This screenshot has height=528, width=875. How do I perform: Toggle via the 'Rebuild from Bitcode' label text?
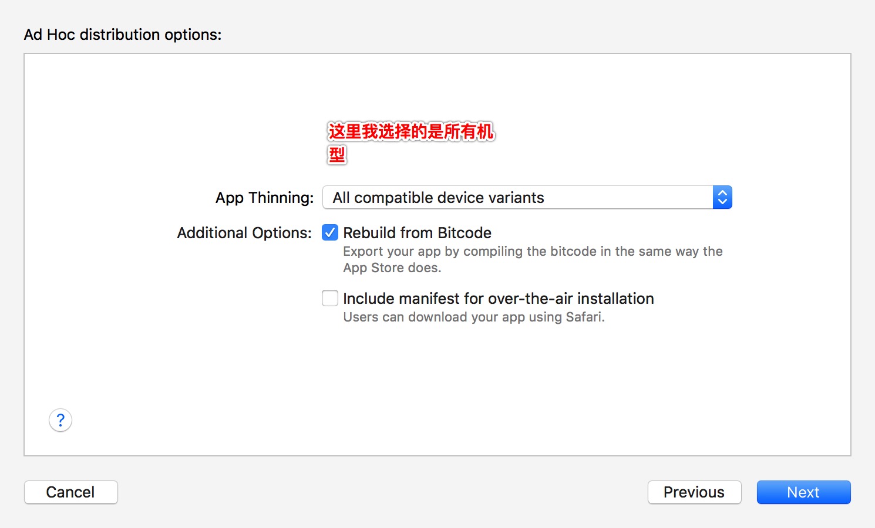coord(417,233)
